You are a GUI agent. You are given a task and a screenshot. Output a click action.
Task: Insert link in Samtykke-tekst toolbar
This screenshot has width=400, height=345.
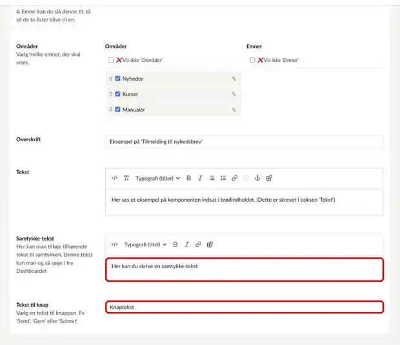(x=198, y=244)
